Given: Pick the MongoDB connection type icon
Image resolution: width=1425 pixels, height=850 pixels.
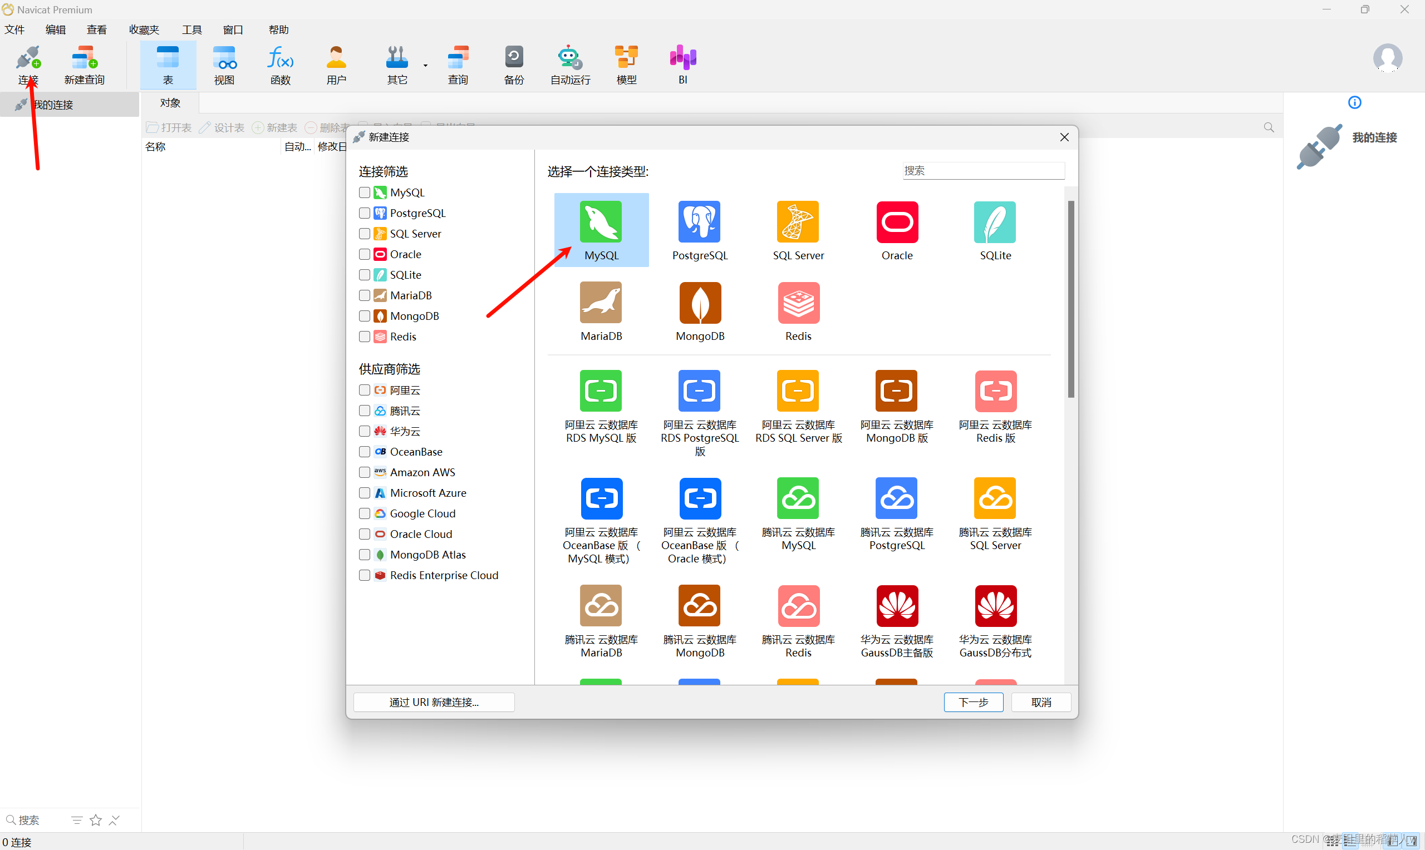Looking at the screenshot, I should pyautogui.click(x=699, y=303).
